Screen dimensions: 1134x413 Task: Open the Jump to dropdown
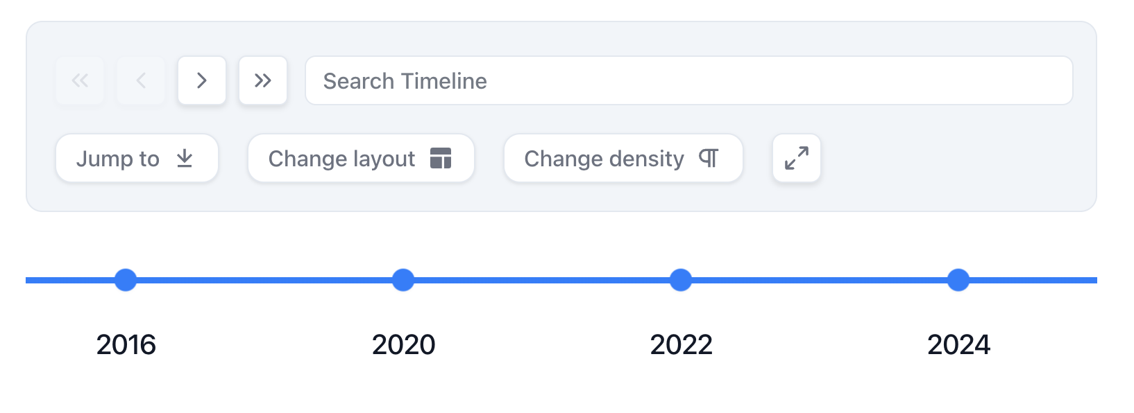click(137, 158)
